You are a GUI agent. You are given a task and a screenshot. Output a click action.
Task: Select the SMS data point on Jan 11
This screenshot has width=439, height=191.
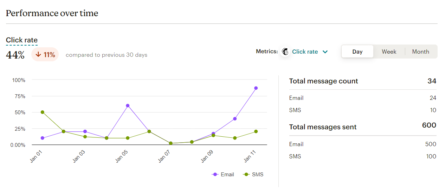tap(256, 131)
